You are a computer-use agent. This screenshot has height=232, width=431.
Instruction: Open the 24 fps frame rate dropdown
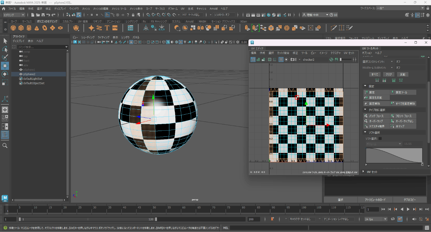pyautogui.click(x=376, y=219)
